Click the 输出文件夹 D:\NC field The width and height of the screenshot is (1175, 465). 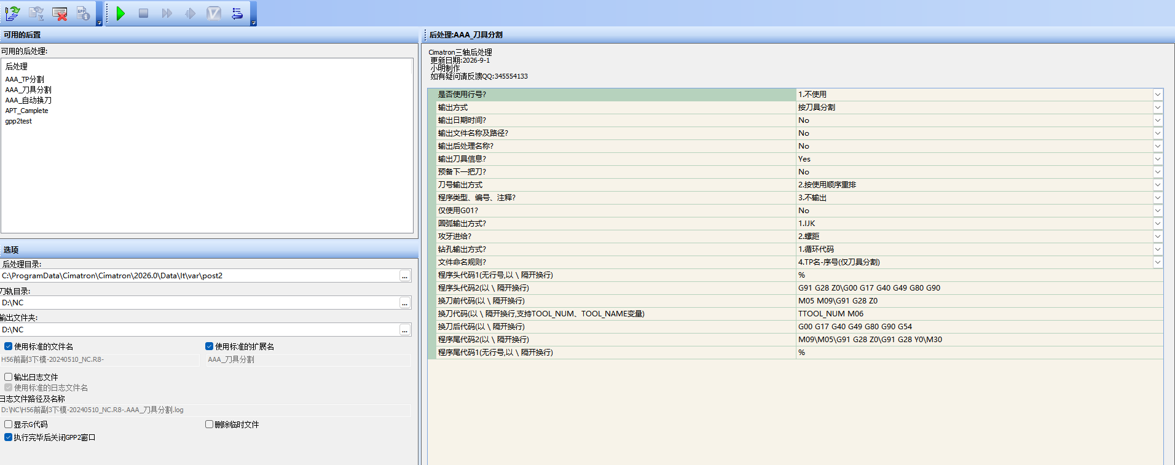199,330
